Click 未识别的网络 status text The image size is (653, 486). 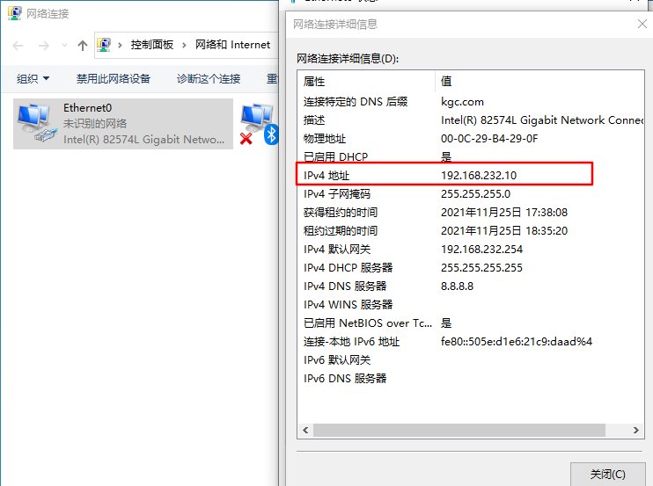pos(95,123)
